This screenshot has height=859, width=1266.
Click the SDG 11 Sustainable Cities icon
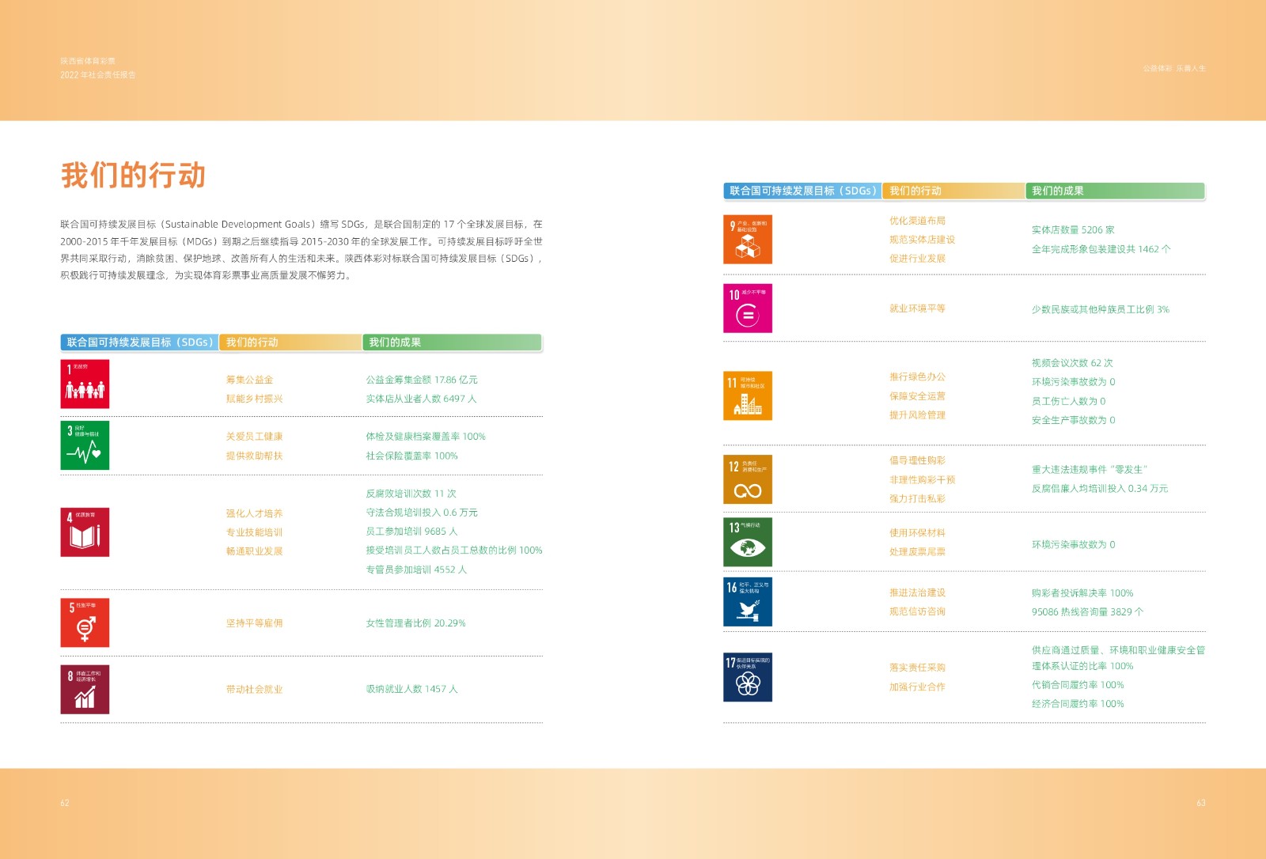(x=748, y=395)
